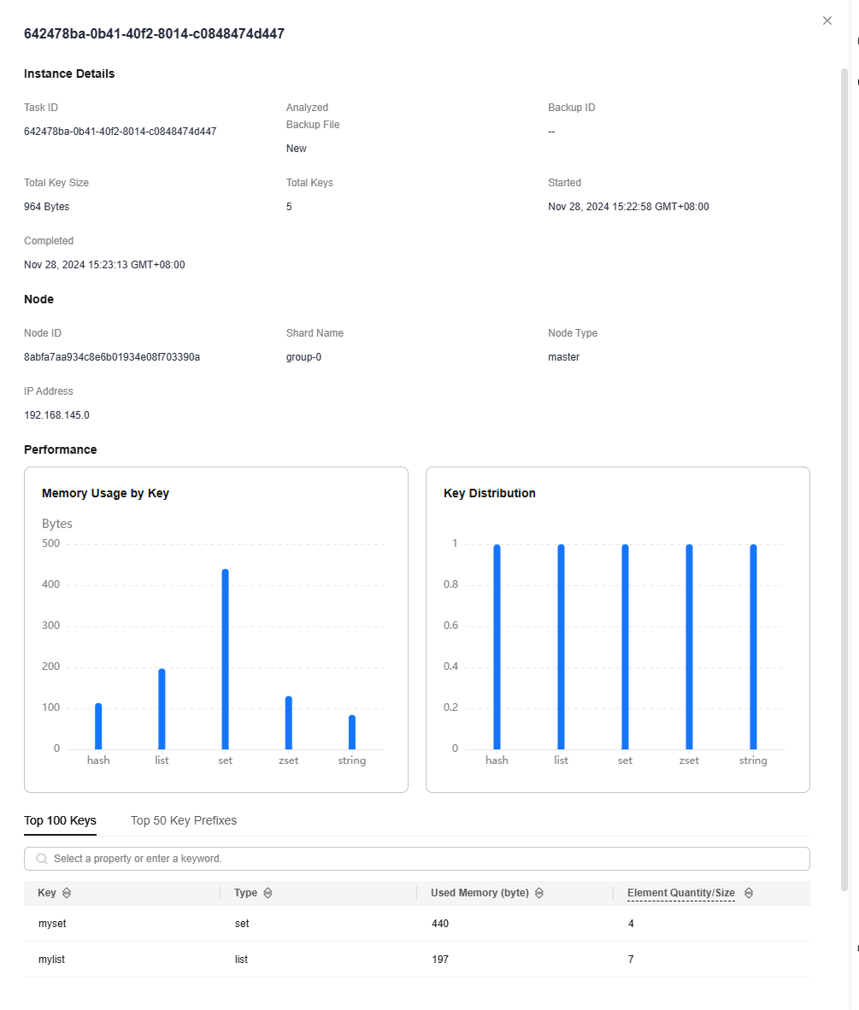The width and height of the screenshot is (859, 1010).
Task: Focus the keyword search input field
Action: [417, 859]
